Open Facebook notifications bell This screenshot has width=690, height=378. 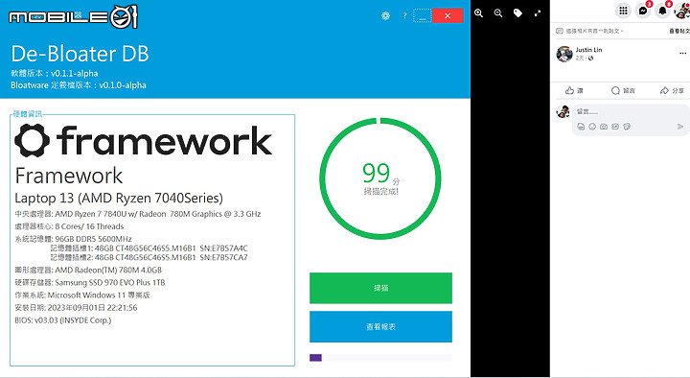click(x=662, y=11)
